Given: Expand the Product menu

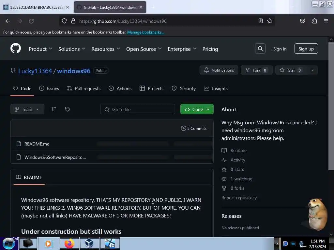Looking at the screenshot, I should [x=40, y=49].
